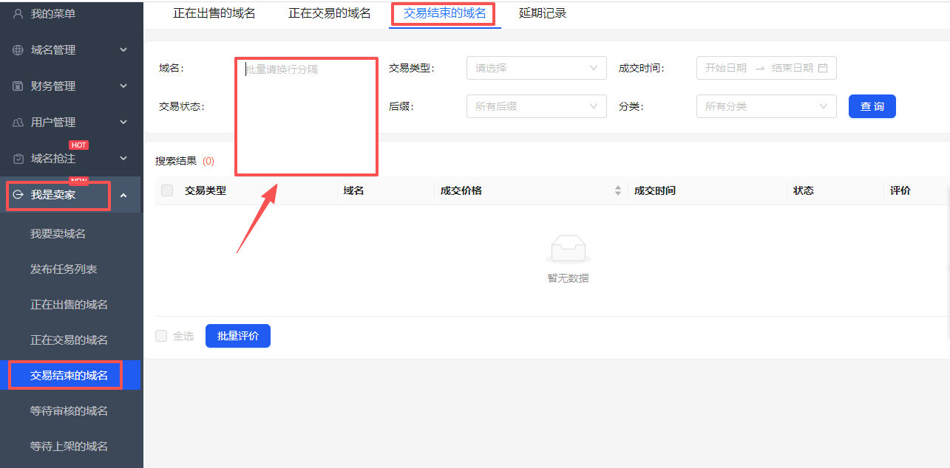Expand the 用户管理 menu chevron
Viewport: 950px width, 468px height.
coord(123,123)
